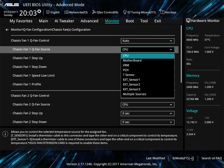
Task: Click the settings gear next to clock
Action: click(39, 11)
